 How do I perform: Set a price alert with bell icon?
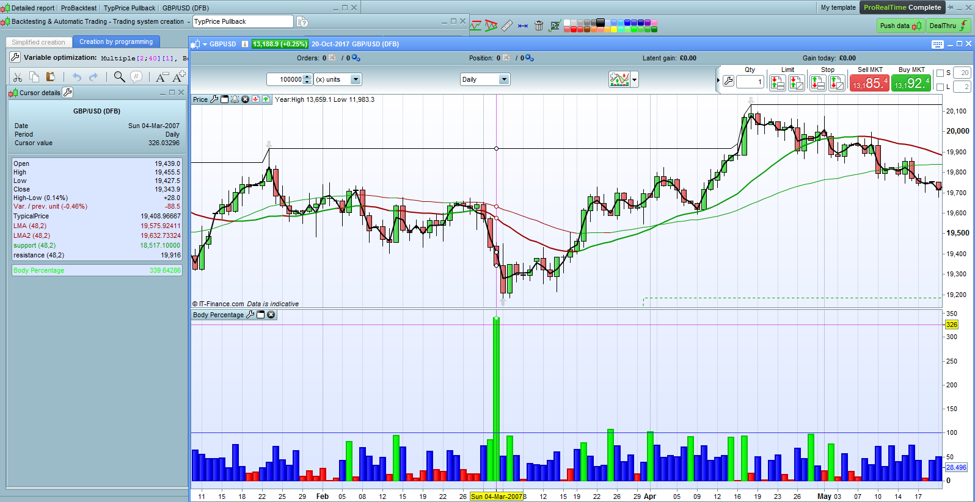tap(235, 99)
